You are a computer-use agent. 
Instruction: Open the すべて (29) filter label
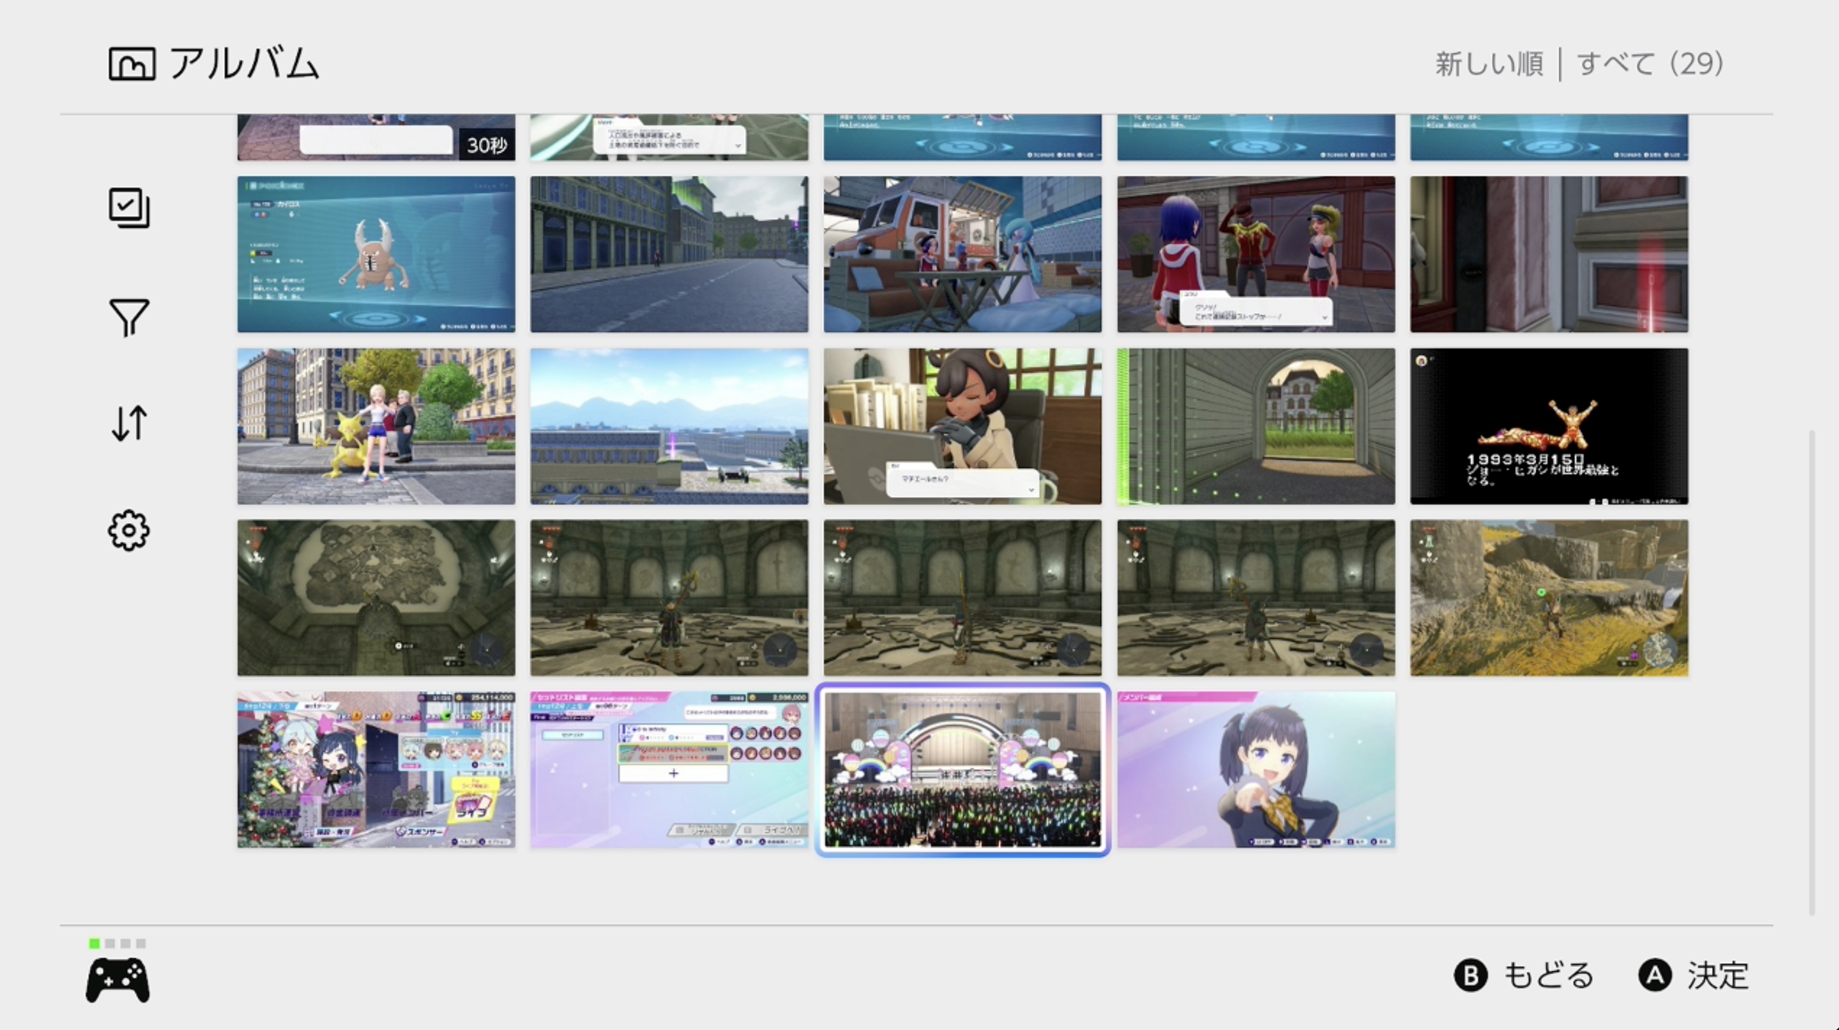[1651, 64]
